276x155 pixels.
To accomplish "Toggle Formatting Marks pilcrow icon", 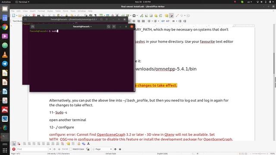I will point(96,15).
